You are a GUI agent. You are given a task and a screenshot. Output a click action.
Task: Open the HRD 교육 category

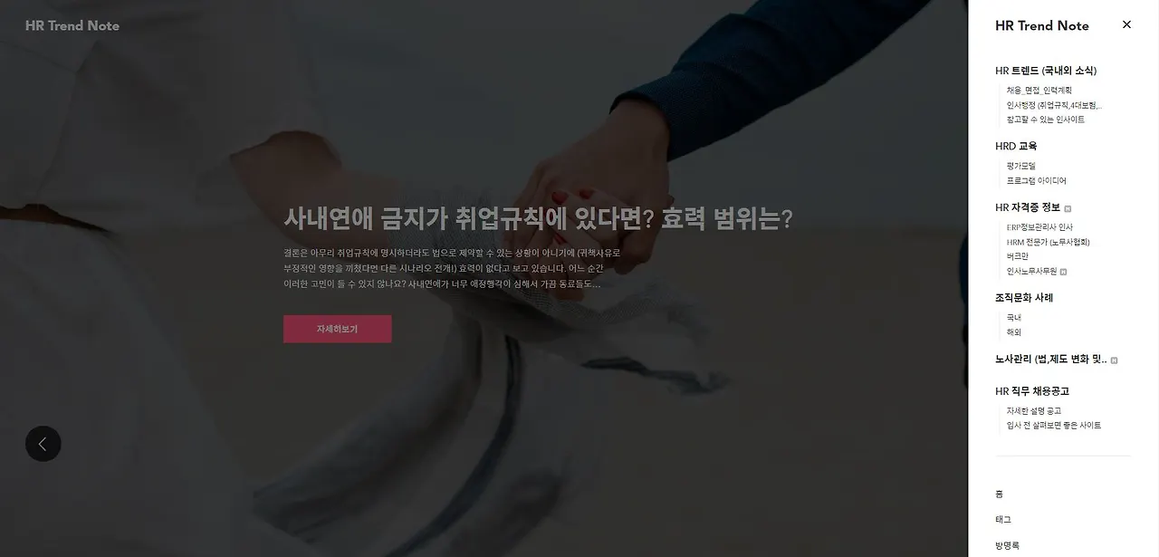pos(1016,146)
